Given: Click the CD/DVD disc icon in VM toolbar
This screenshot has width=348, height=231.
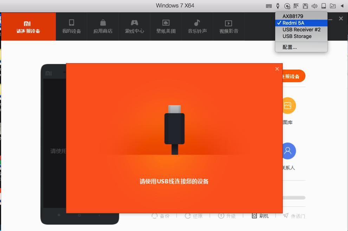Looking at the screenshot, I should tap(287, 6).
